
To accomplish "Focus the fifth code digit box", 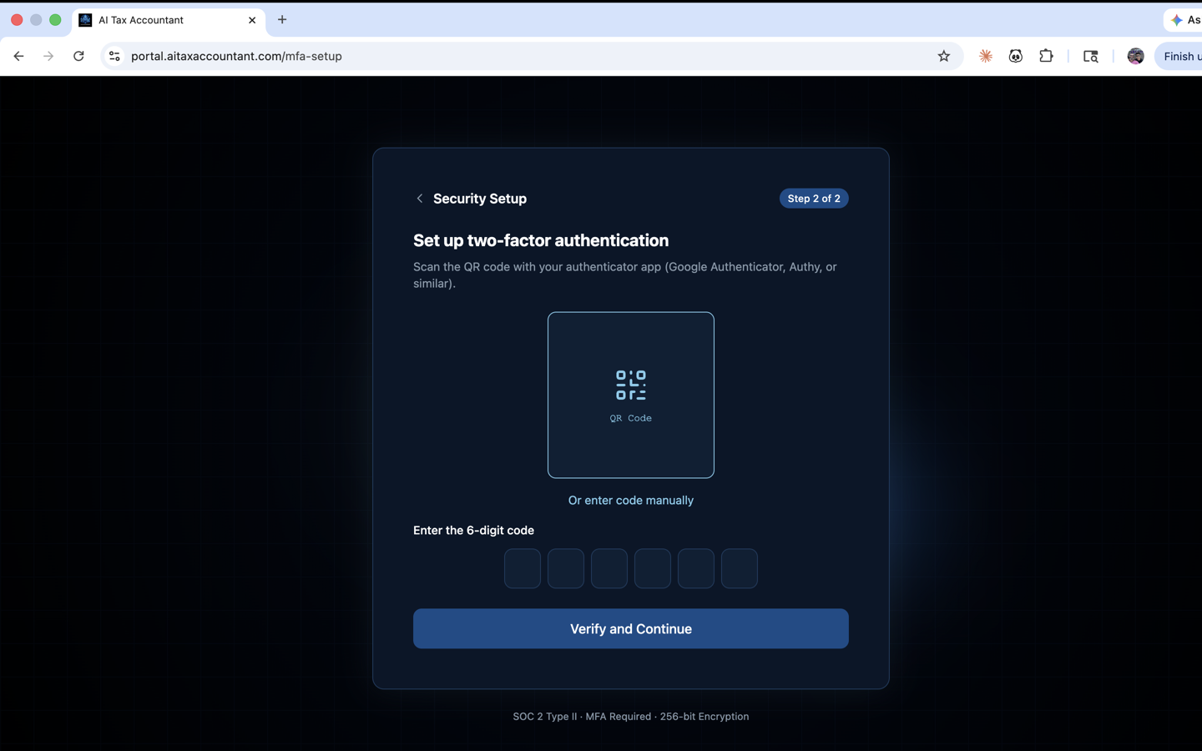I will point(696,568).
